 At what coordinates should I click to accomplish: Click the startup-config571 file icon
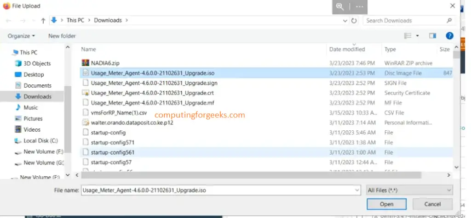86,142
